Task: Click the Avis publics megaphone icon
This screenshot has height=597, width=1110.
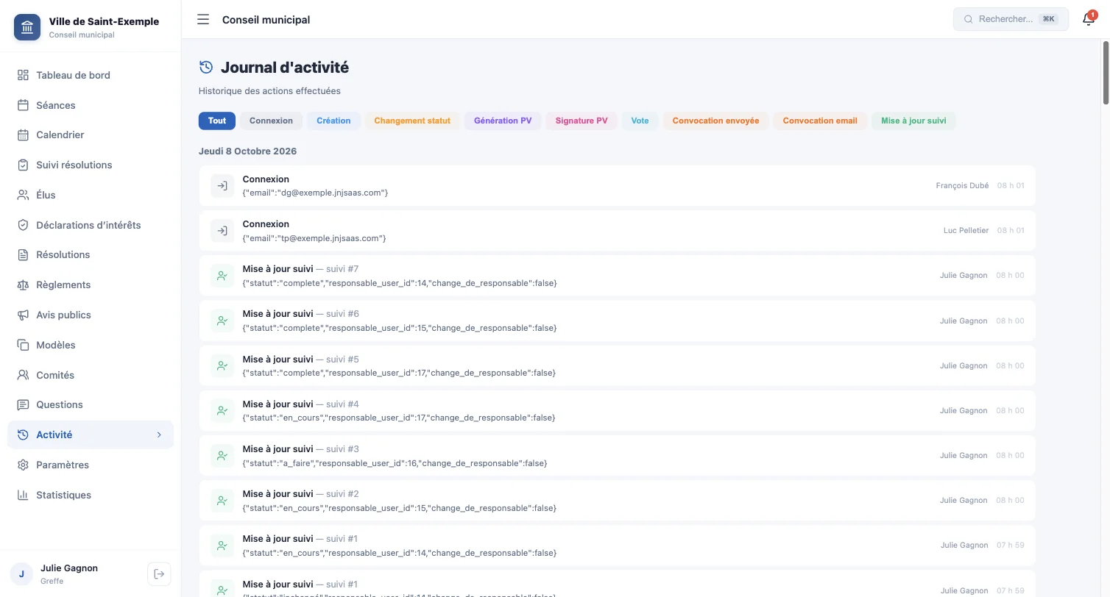Action: (23, 315)
